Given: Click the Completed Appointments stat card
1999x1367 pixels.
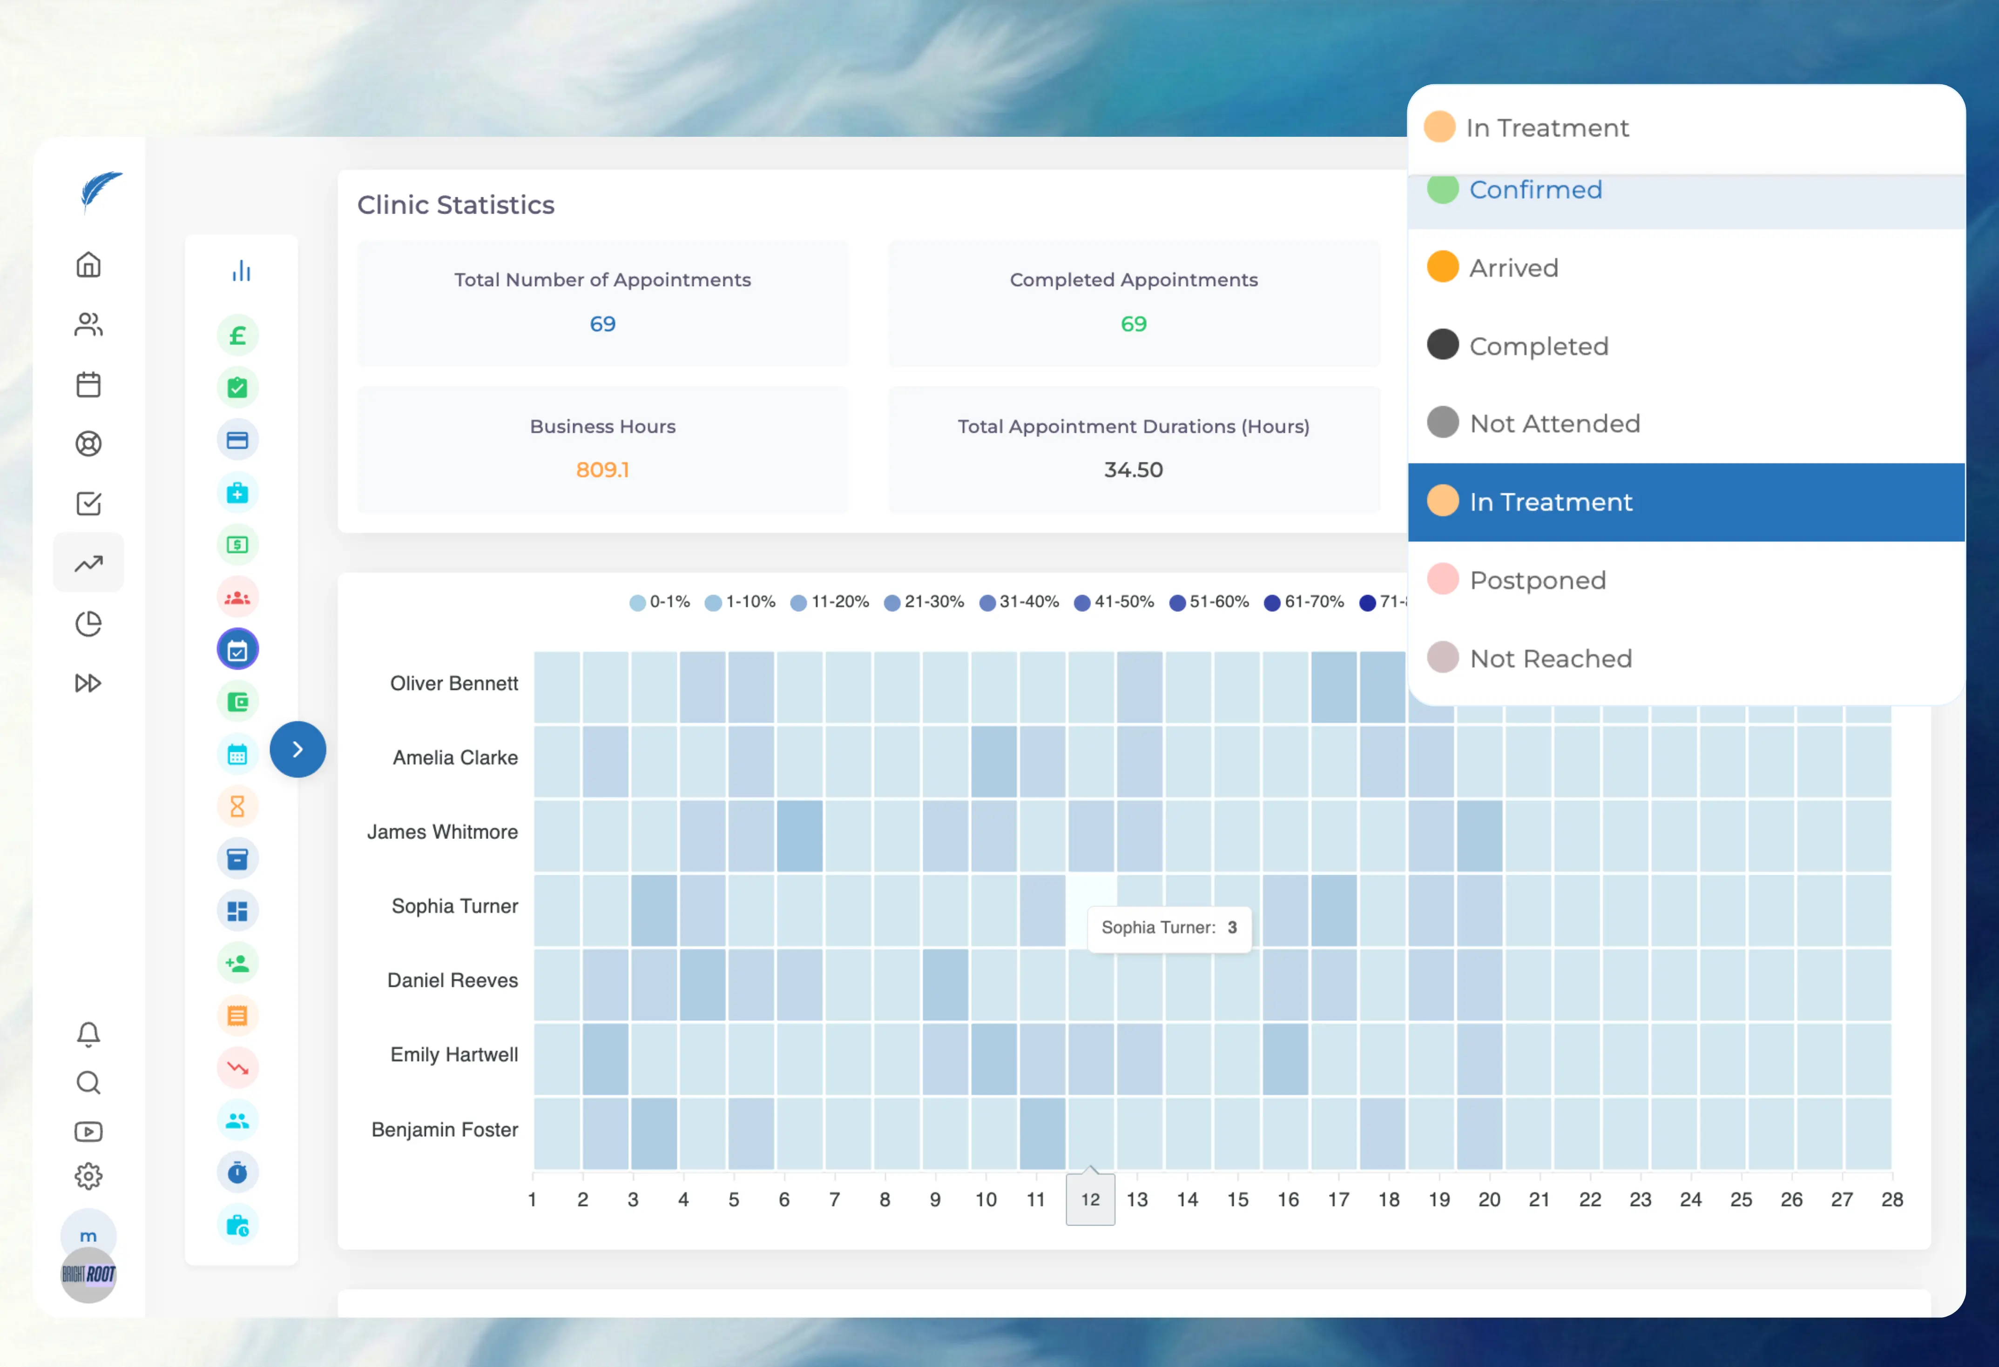Looking at the screenshot, I should click(x=1133, y=302).
